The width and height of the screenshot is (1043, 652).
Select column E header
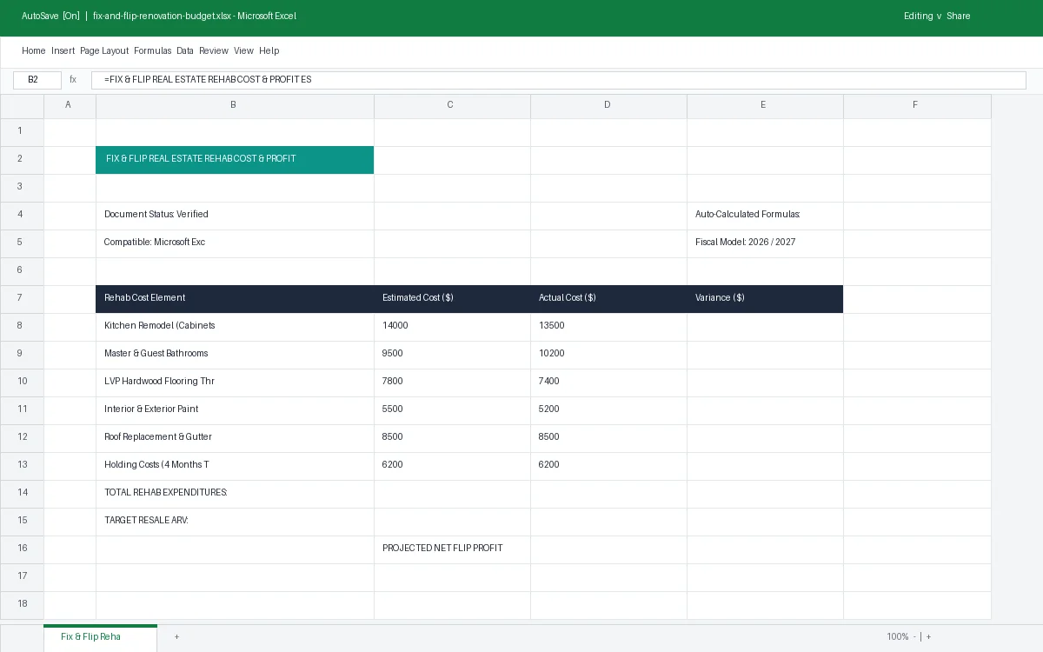pos(765,106)
